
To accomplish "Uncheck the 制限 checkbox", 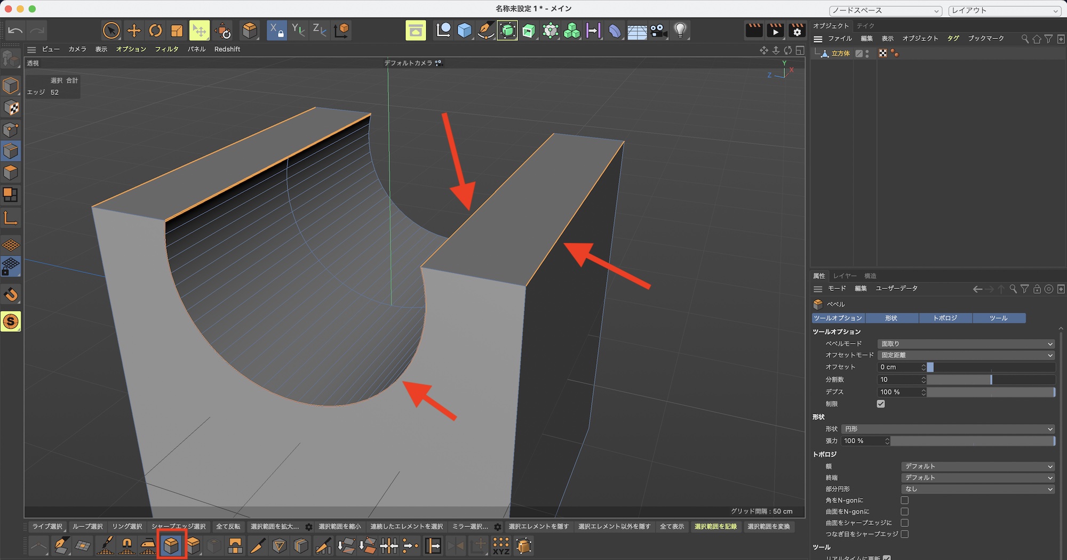I will tap(881, 404).
